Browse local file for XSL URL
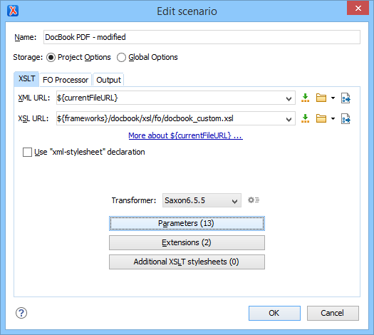This screenshot has height=335, width=374. 321,118
